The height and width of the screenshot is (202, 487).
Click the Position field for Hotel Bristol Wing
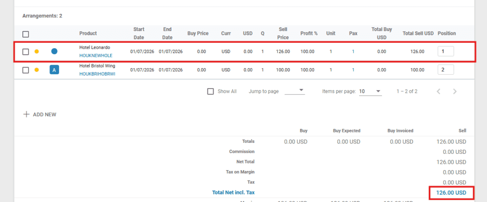(x=445, y=70)
